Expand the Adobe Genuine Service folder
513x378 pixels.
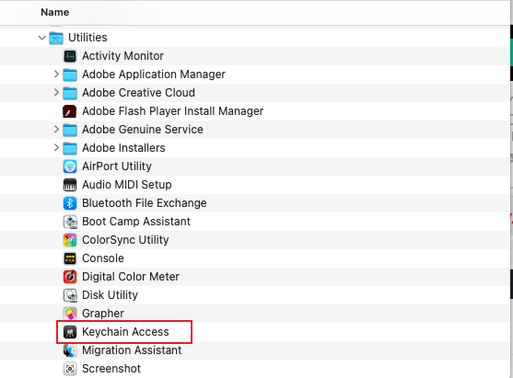[x=56, y=130]
